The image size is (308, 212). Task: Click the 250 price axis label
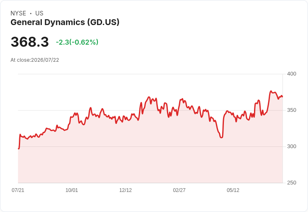[292, 183]
